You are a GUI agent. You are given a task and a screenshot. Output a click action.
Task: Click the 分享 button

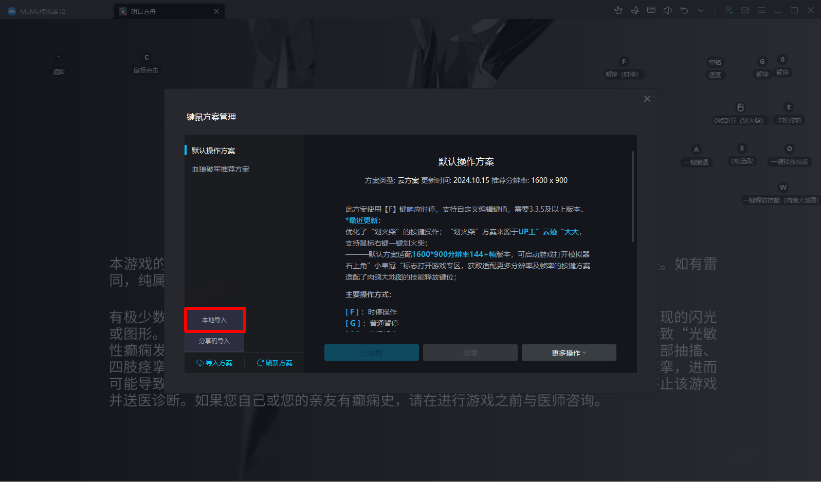point(470,353)
